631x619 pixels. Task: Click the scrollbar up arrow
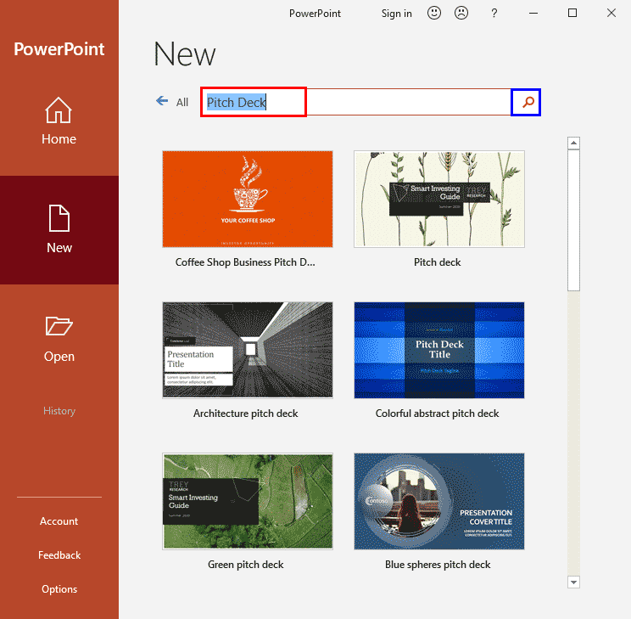[573, 143]
